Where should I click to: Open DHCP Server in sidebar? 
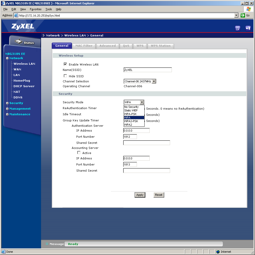[x=24, y=86]
